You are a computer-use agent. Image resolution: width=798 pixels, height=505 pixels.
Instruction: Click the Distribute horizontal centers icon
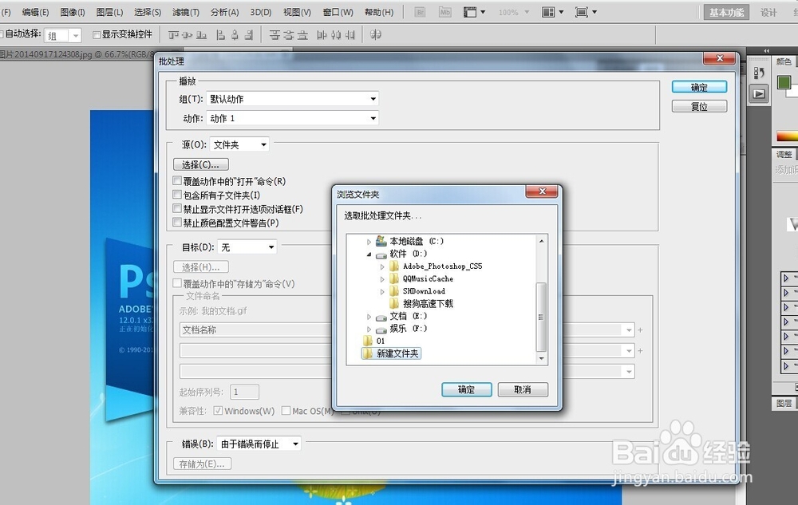coord(334,34)
